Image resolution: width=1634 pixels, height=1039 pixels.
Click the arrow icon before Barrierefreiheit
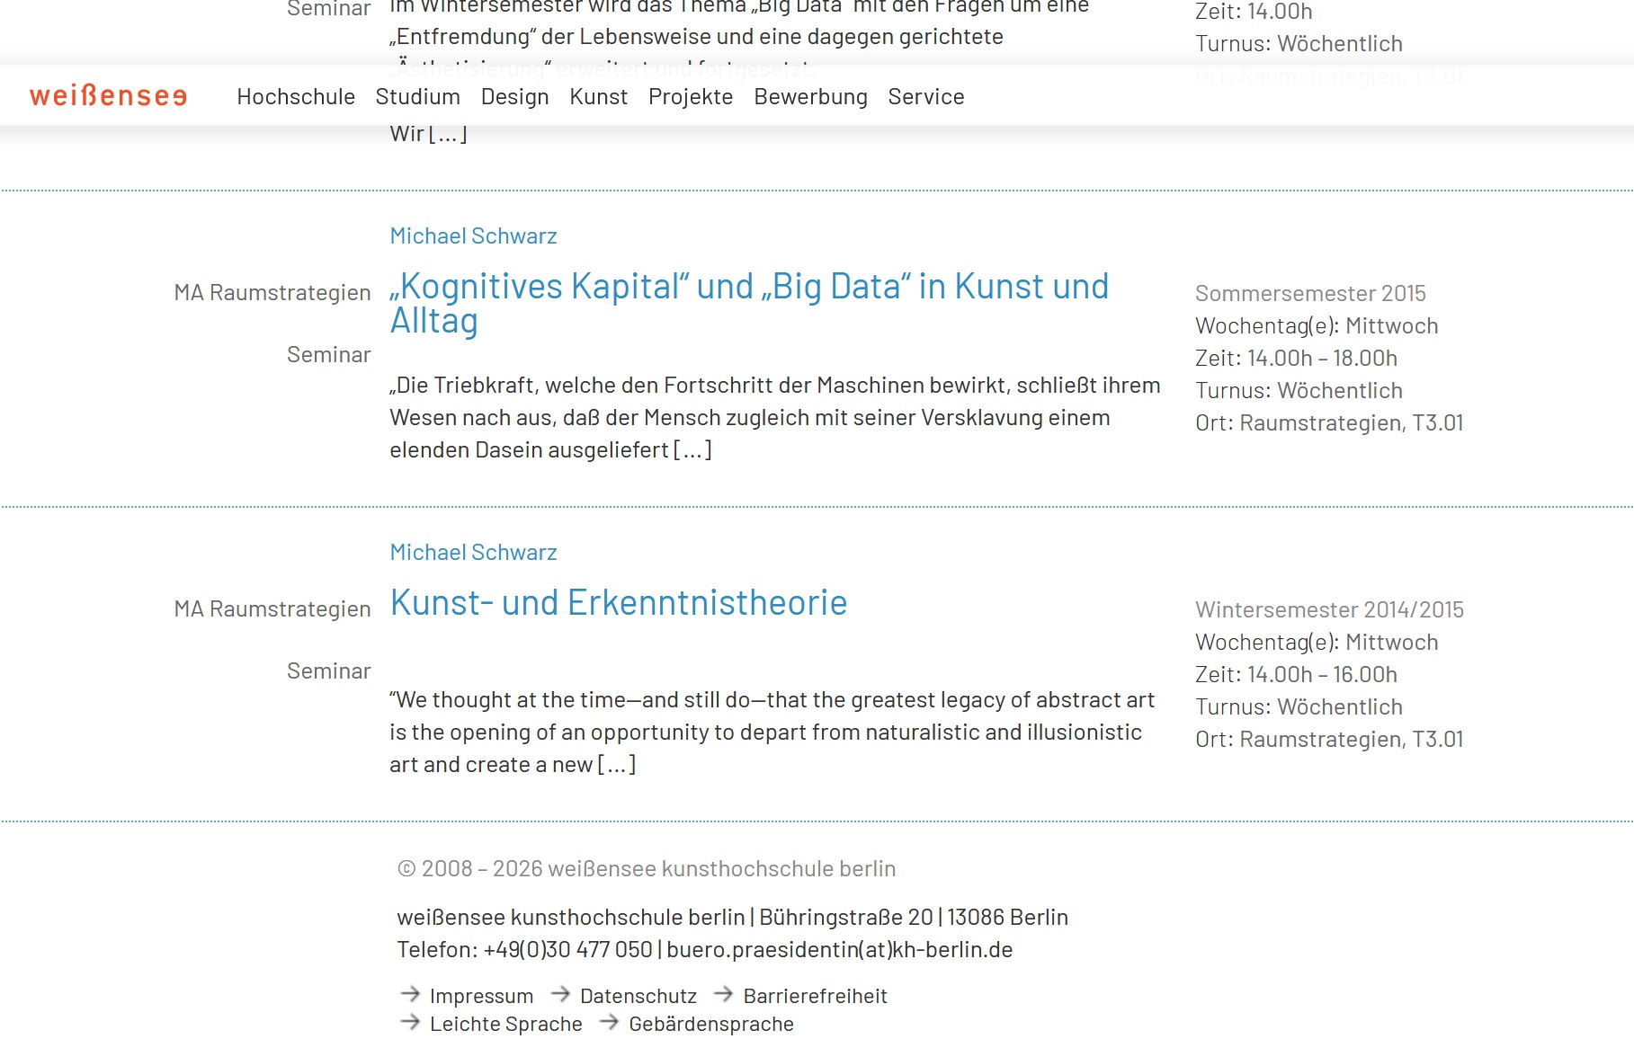click(x=723, y=994)
